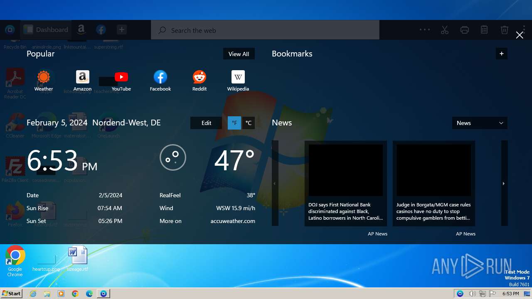Image resolution: width=532 pixels, height=299 pixels.
Task: Click the clipboard icon
Action: 484,30
